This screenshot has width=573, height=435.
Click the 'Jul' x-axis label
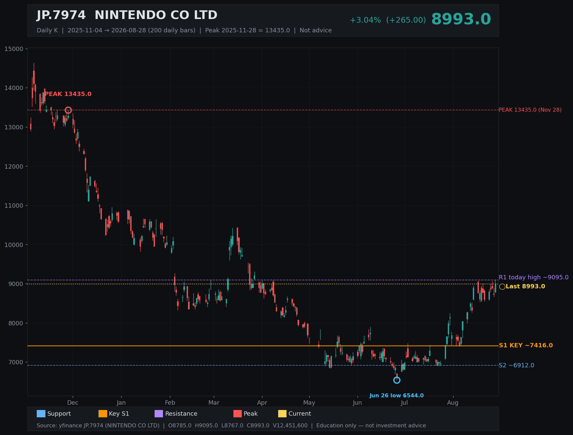[x=404, y=403]
